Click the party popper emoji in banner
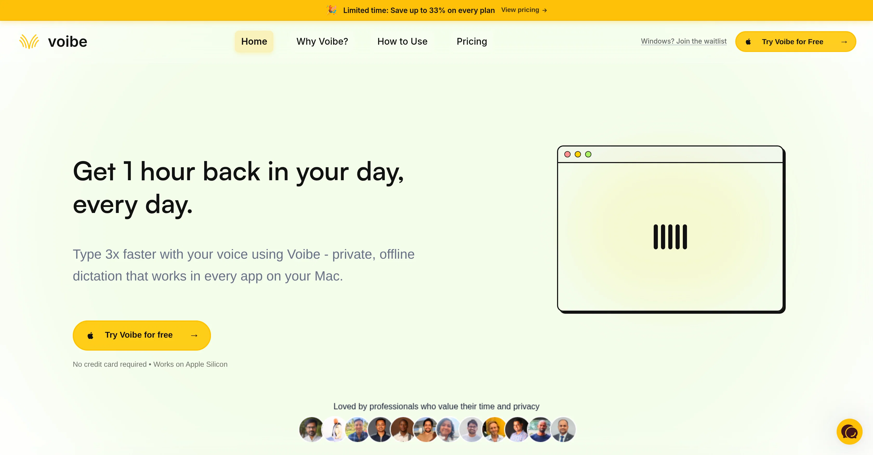 [x=332, y=10]
